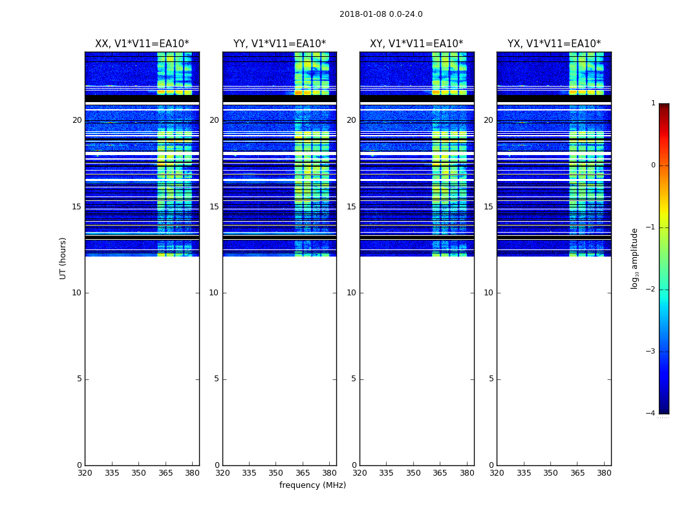
Task: Pick the dark blue bottom of the colorbar
Action: coord(663,409)
